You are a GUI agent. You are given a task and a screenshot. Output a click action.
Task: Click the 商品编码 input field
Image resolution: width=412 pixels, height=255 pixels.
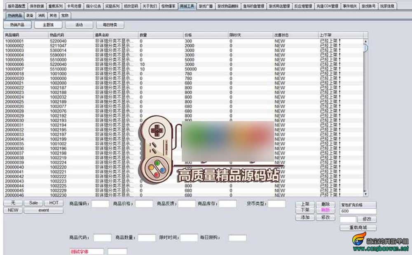coord(100,204)
